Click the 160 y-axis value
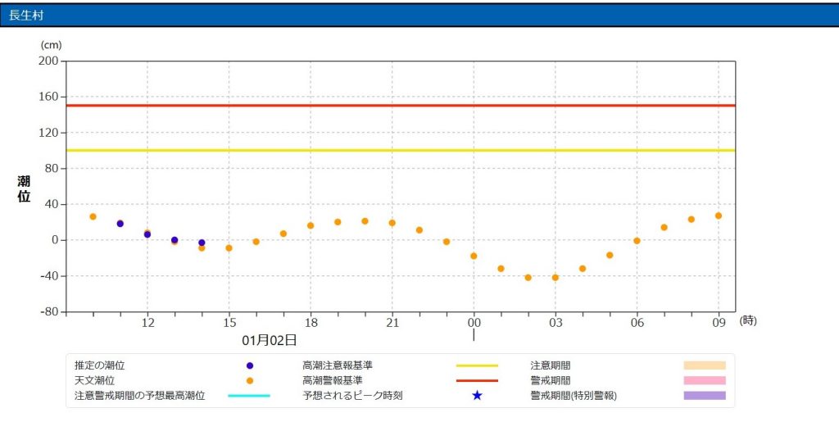 48,97
